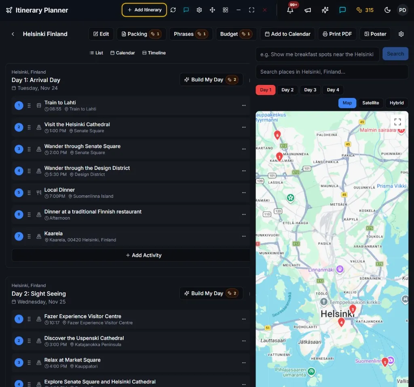Click Print PDF

pos(337,34)
